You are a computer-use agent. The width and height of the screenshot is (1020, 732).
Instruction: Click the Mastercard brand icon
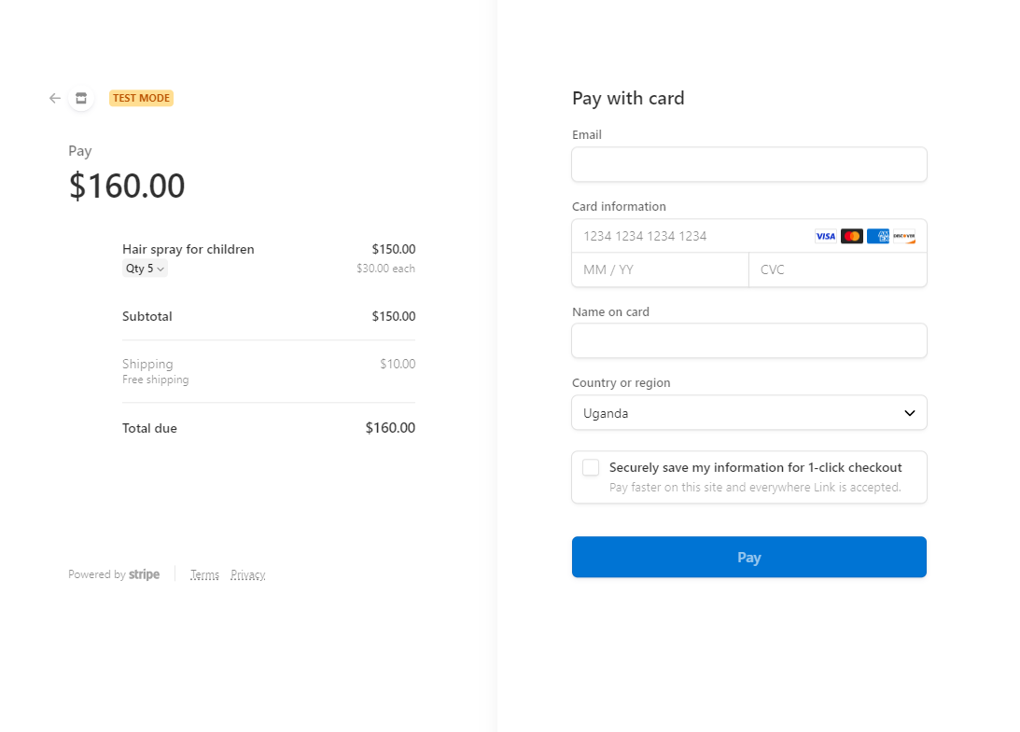tap(851, 236)
